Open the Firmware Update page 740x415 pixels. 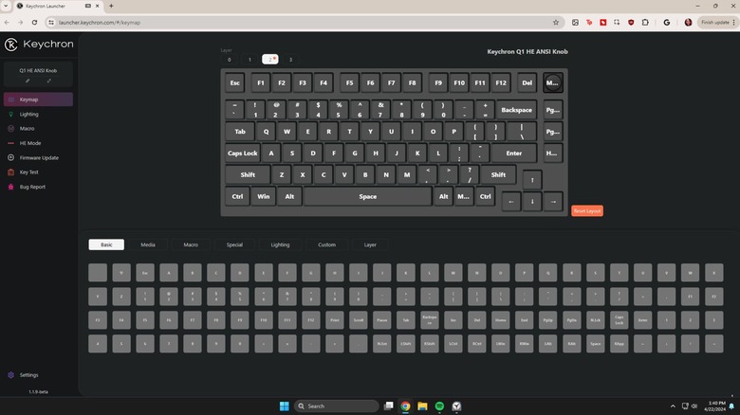coord(38,157)
